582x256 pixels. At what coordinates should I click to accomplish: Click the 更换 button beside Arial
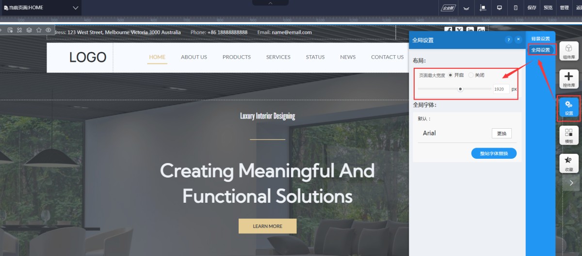point(501,134)
